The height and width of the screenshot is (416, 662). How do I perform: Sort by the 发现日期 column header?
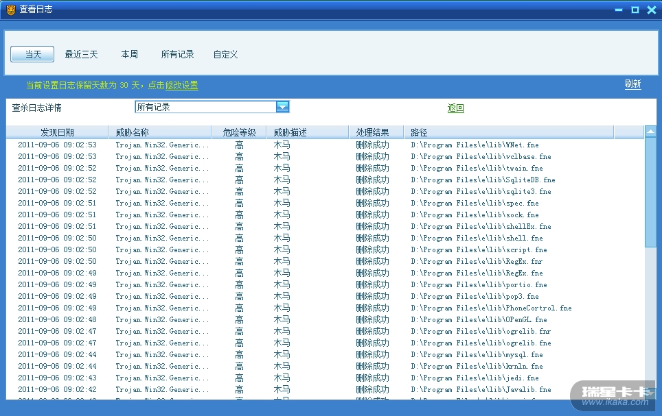[58, 132]
